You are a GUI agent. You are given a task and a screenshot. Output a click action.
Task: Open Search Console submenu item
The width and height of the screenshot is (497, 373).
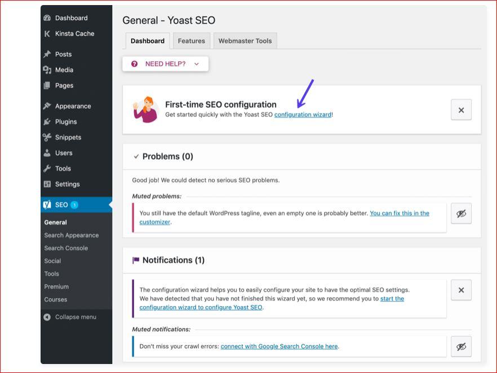click(x=66, y=248)
